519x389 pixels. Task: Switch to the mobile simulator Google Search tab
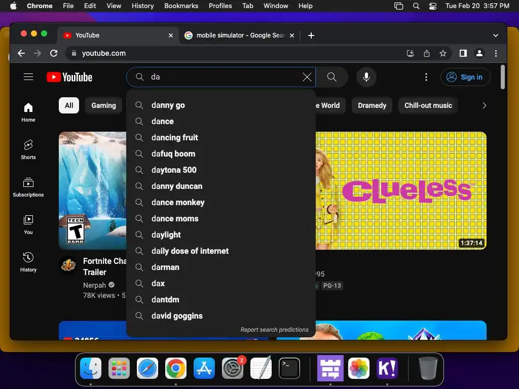pos(240,35)
